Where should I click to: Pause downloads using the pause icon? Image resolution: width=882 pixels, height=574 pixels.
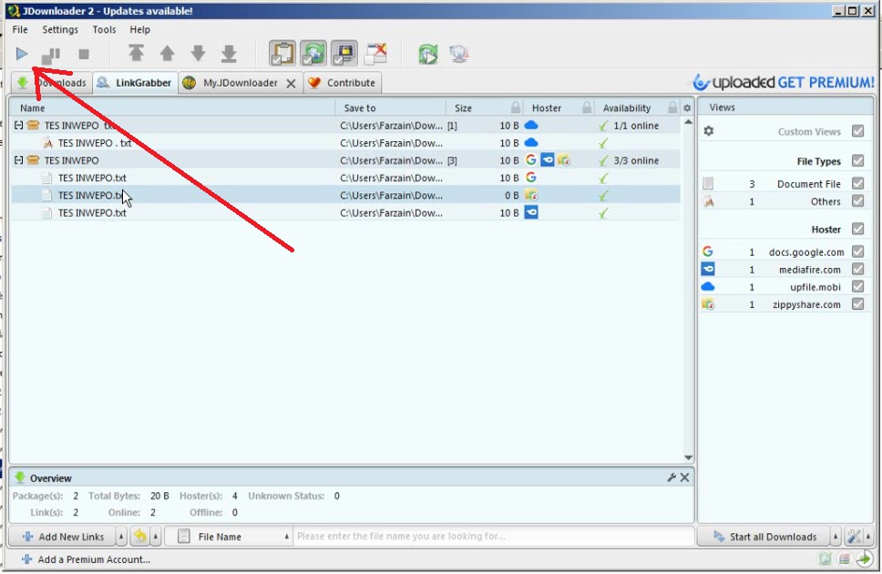coord(51,55)
